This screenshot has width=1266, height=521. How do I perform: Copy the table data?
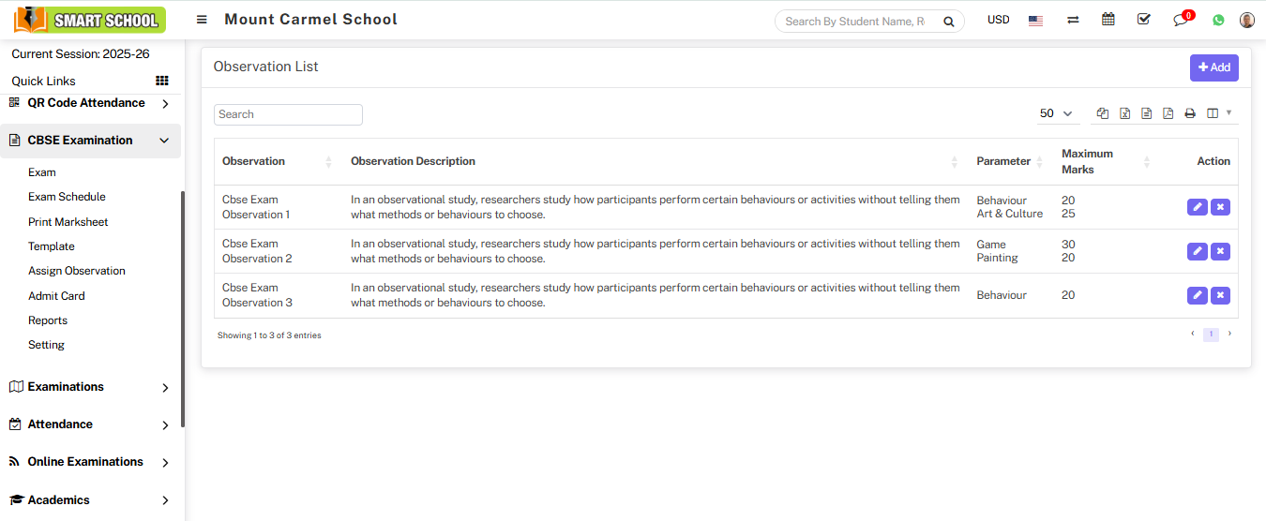pyautogui.click(x=1103, y=113)
